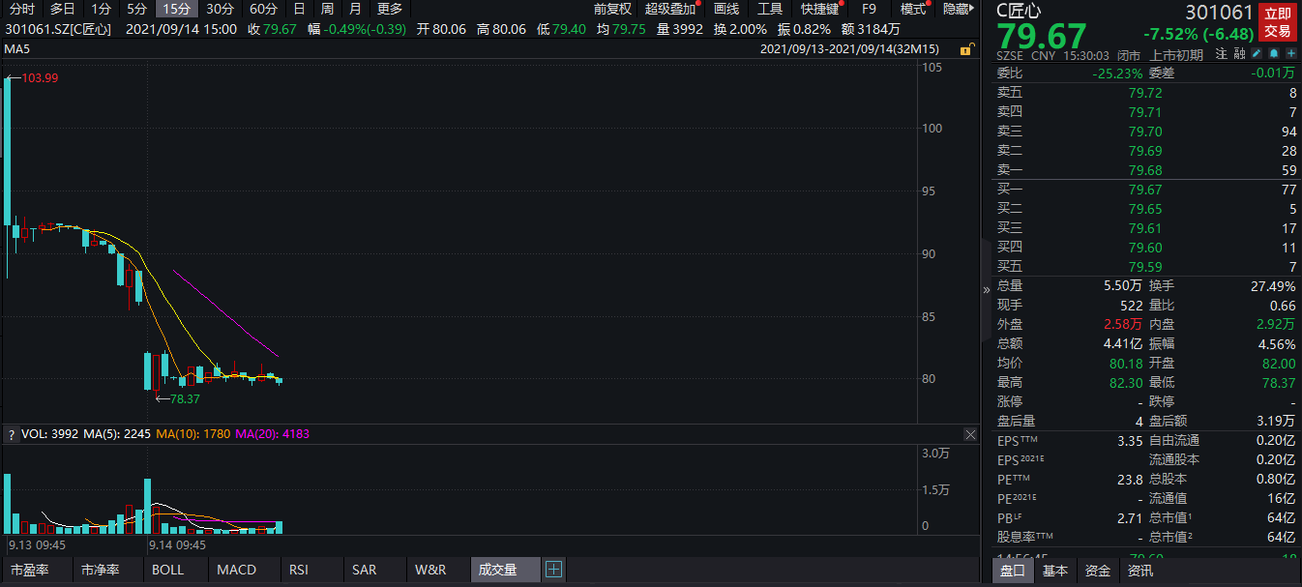
Task: Switch chart to 60分 period
Action: [263, 9]
